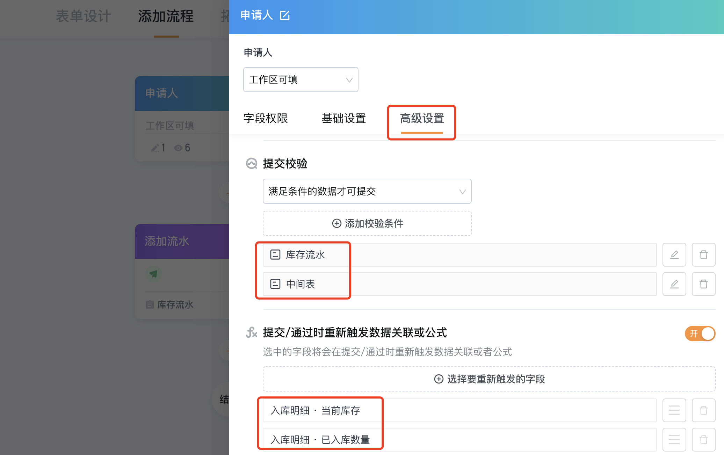724x455 pixels.
Task: Delete the 库存流水 validation condition
Action: pyautogui.click(x=704, y=255)
